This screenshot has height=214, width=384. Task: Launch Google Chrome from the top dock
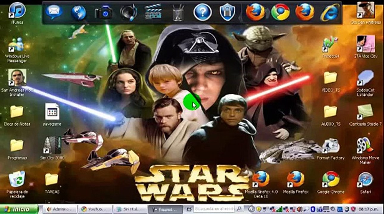[280, 12]
